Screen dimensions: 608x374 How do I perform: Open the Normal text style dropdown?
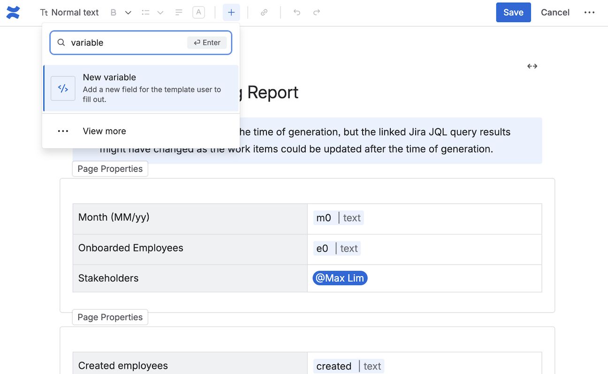point(69,13)
